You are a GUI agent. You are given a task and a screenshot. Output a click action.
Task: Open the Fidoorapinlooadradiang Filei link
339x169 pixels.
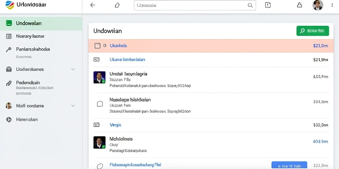click(x=135, y=165)
